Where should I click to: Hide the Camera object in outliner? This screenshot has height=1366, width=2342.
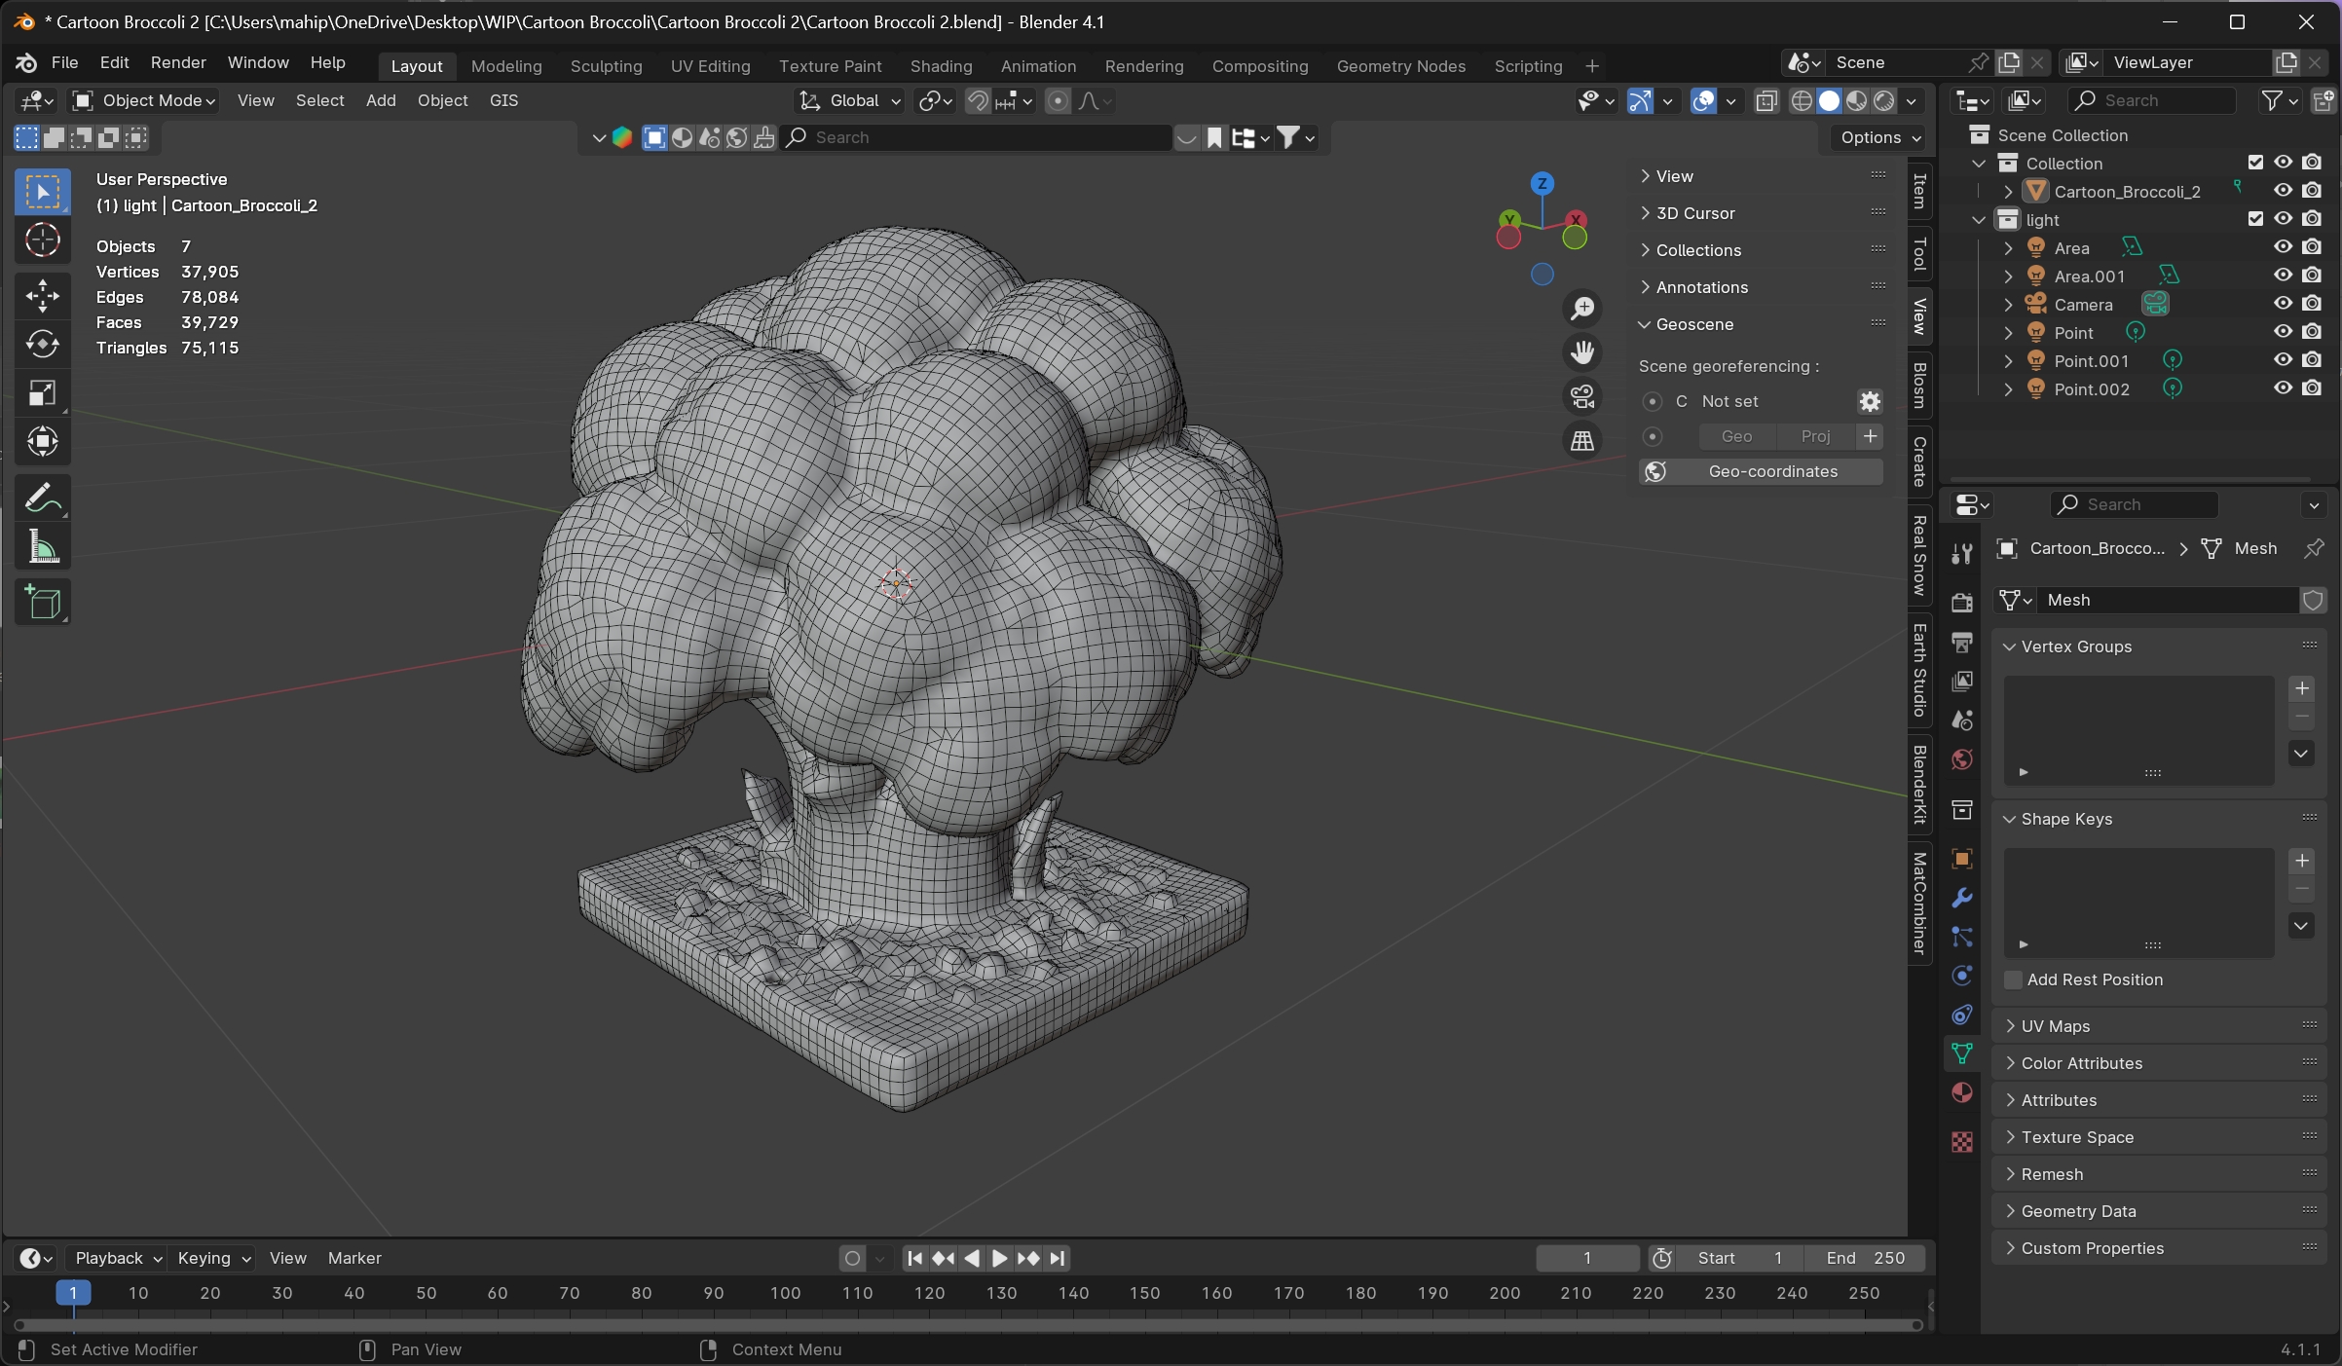point(2283,304)
